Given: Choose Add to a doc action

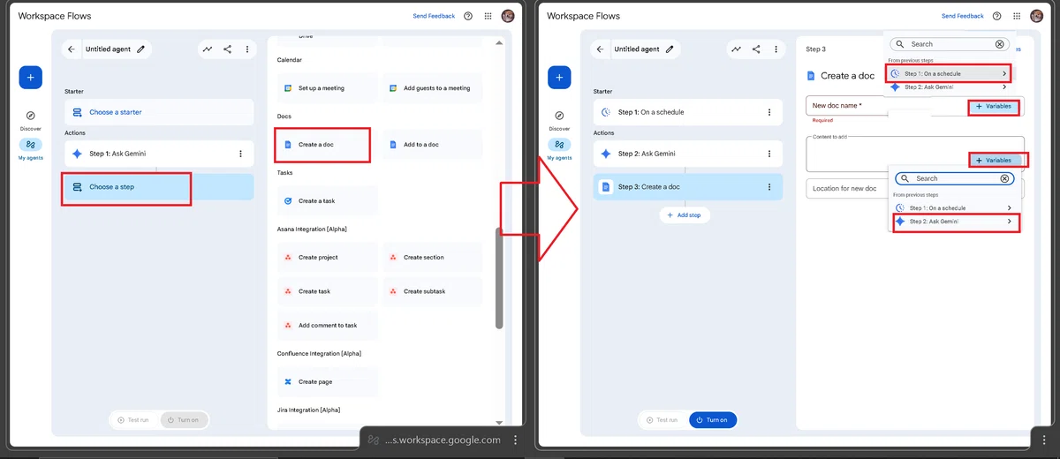Looking at the screenshot, I should 433,144.
